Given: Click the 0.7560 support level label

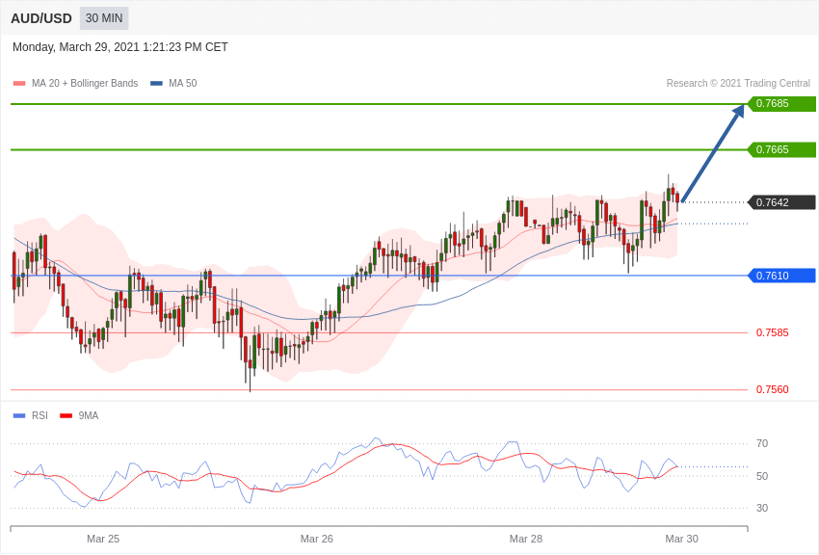Looking at the screenshot, I should (x=773, y=389).
